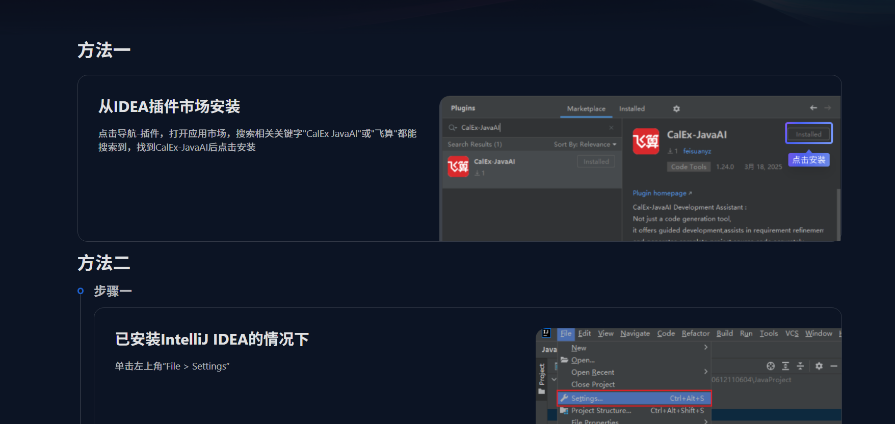Choose Close Project from the File menu
The image size is (895, 424).
[635, 384]
